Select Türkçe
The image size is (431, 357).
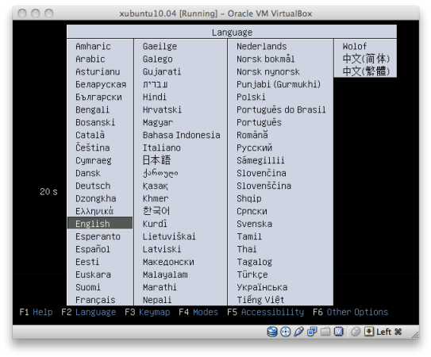[x=252, y=274]
